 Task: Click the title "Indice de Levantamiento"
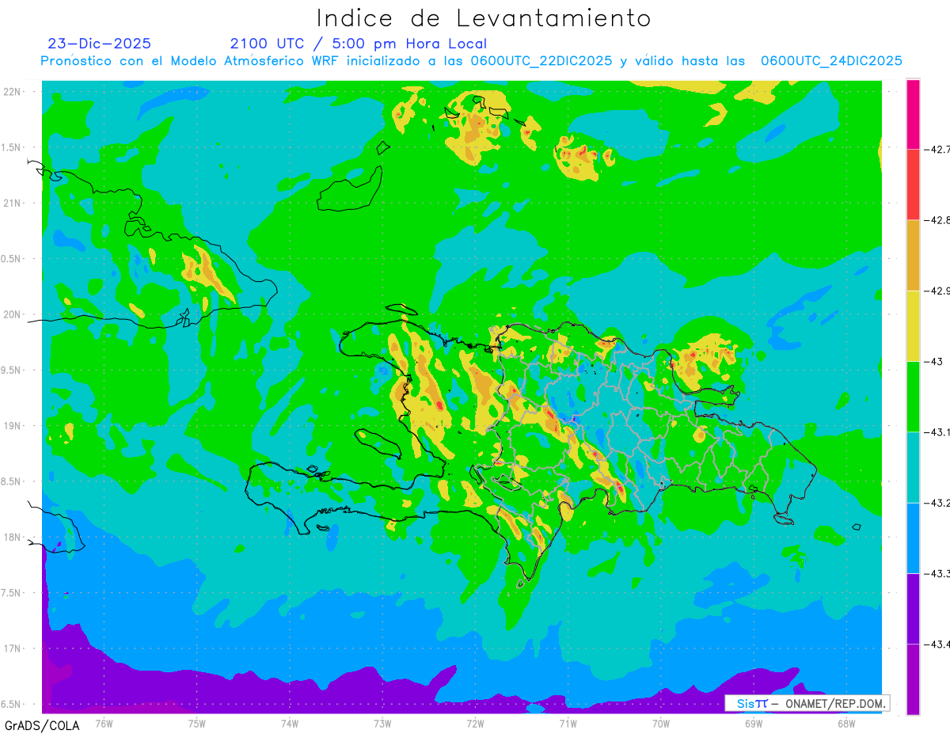click(x=484, y=17)
